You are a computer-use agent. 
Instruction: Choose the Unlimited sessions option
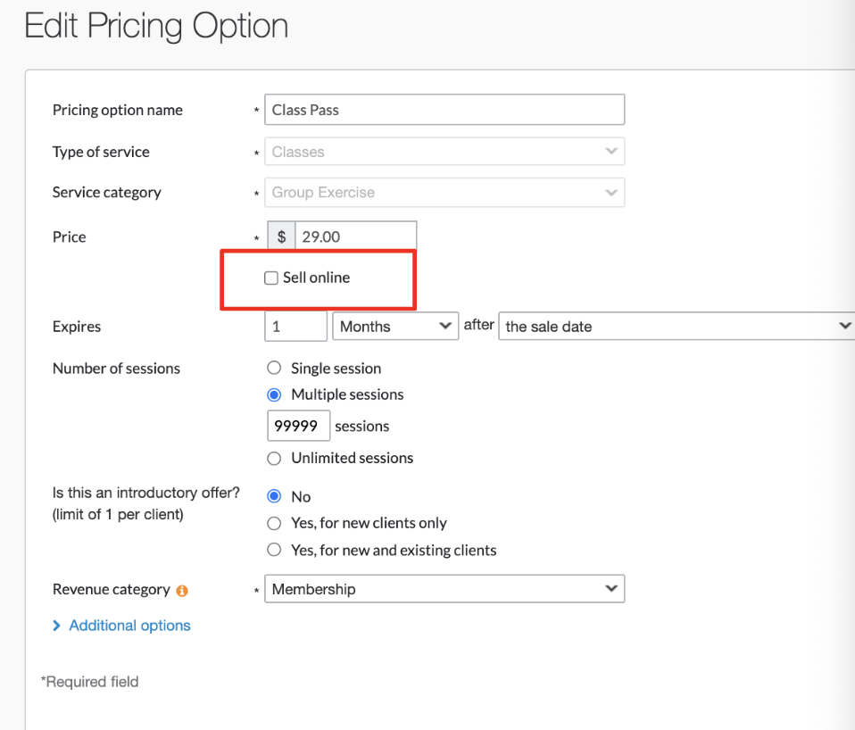pyautogui.click(x=275, y=458)
